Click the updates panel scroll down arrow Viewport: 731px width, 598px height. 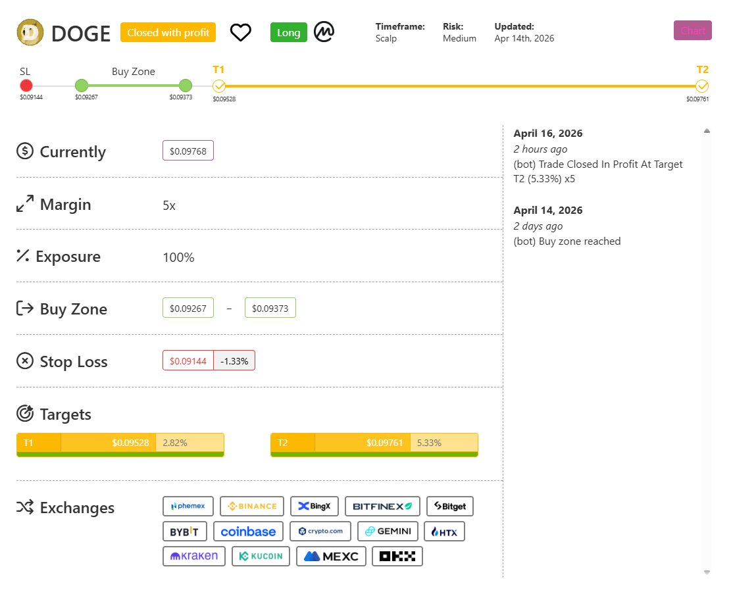[x=707, y=572]
